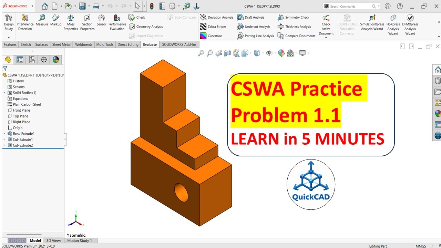
Task: Toggle Zebra Stripes display
Action: point(213,27)
